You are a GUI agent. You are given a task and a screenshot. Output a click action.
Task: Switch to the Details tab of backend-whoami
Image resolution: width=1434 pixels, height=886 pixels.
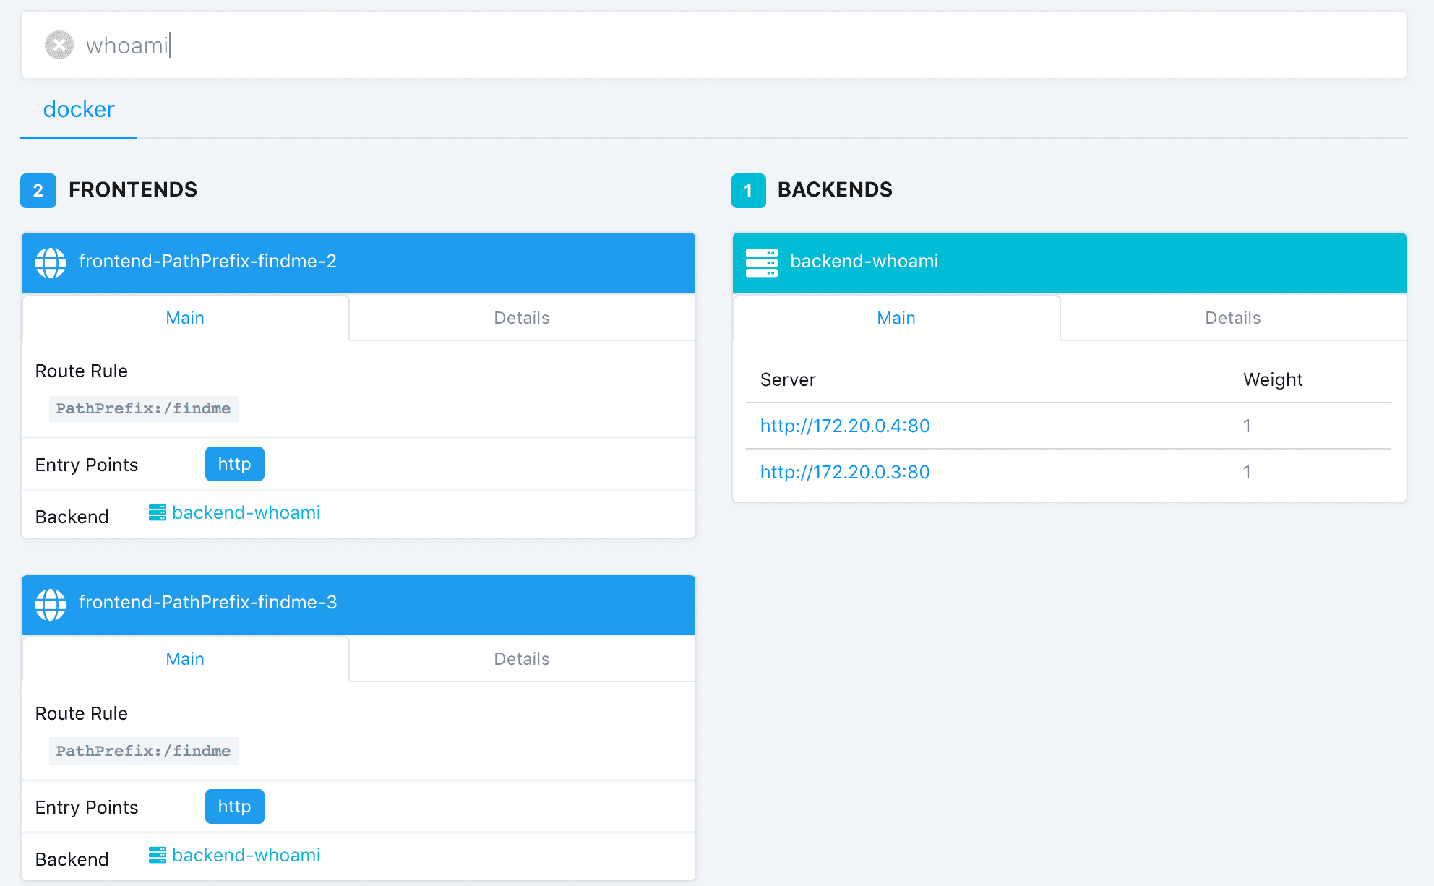[x=1232, y=317]
